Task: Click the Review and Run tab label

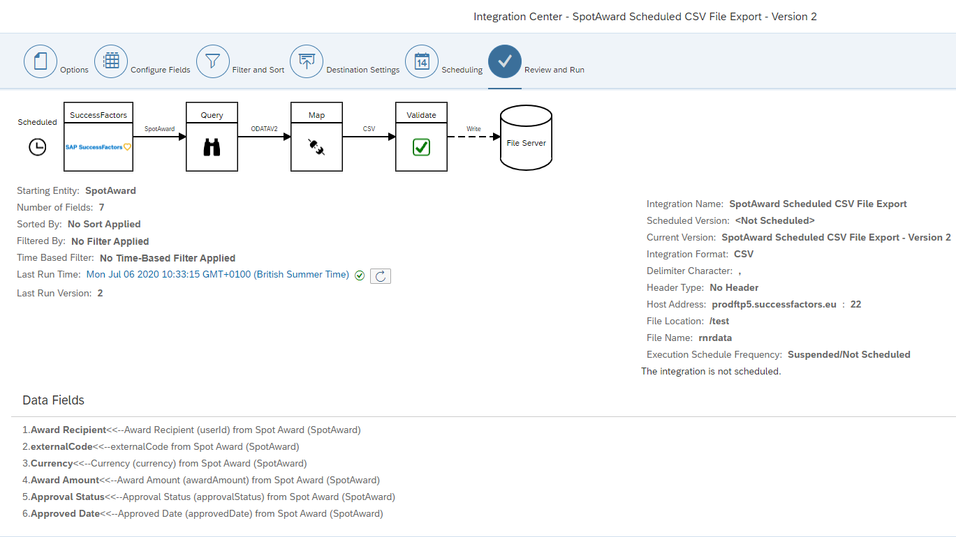Action: coord(554,70)
